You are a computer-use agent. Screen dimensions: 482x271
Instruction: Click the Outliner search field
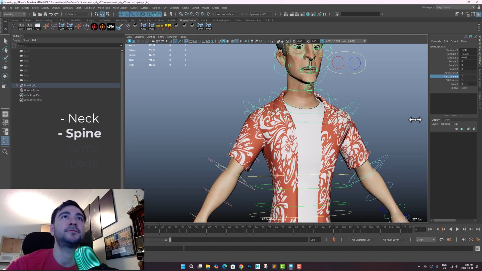click(68, 45)
